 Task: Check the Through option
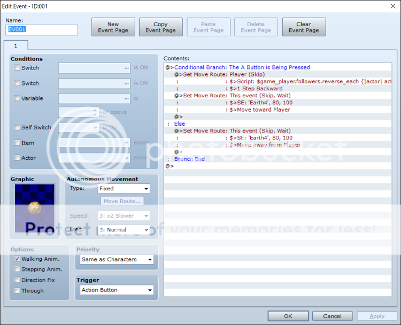[18, 291]
